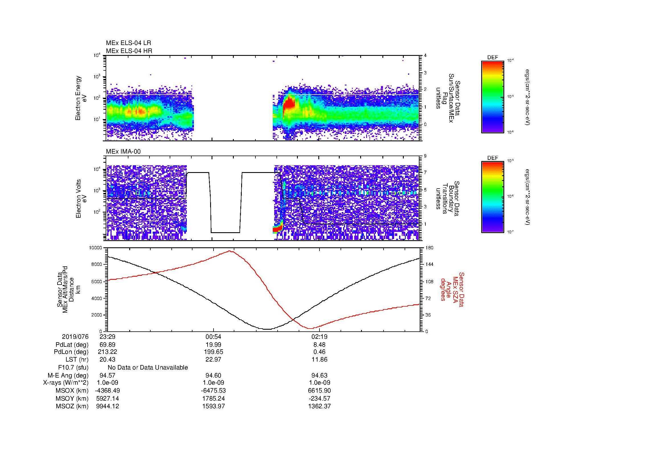Click the 'MSOX (km)' row label

pos(72,391)
